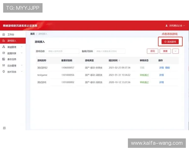Collapse the sidebar using the bottom menu icon
189x151 pixels.
(4, 128)
